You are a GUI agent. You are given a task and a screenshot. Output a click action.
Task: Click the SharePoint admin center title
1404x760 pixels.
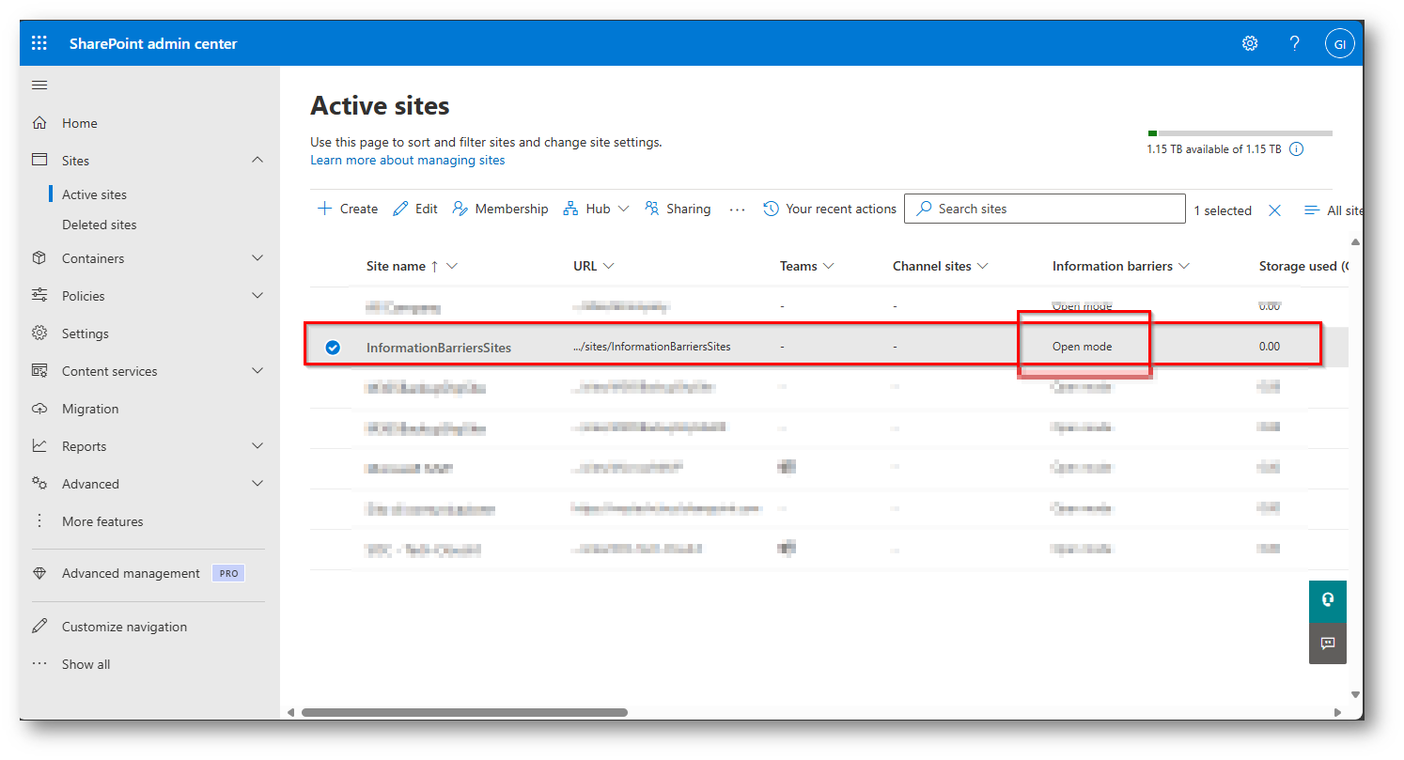(x=153, y=43)
